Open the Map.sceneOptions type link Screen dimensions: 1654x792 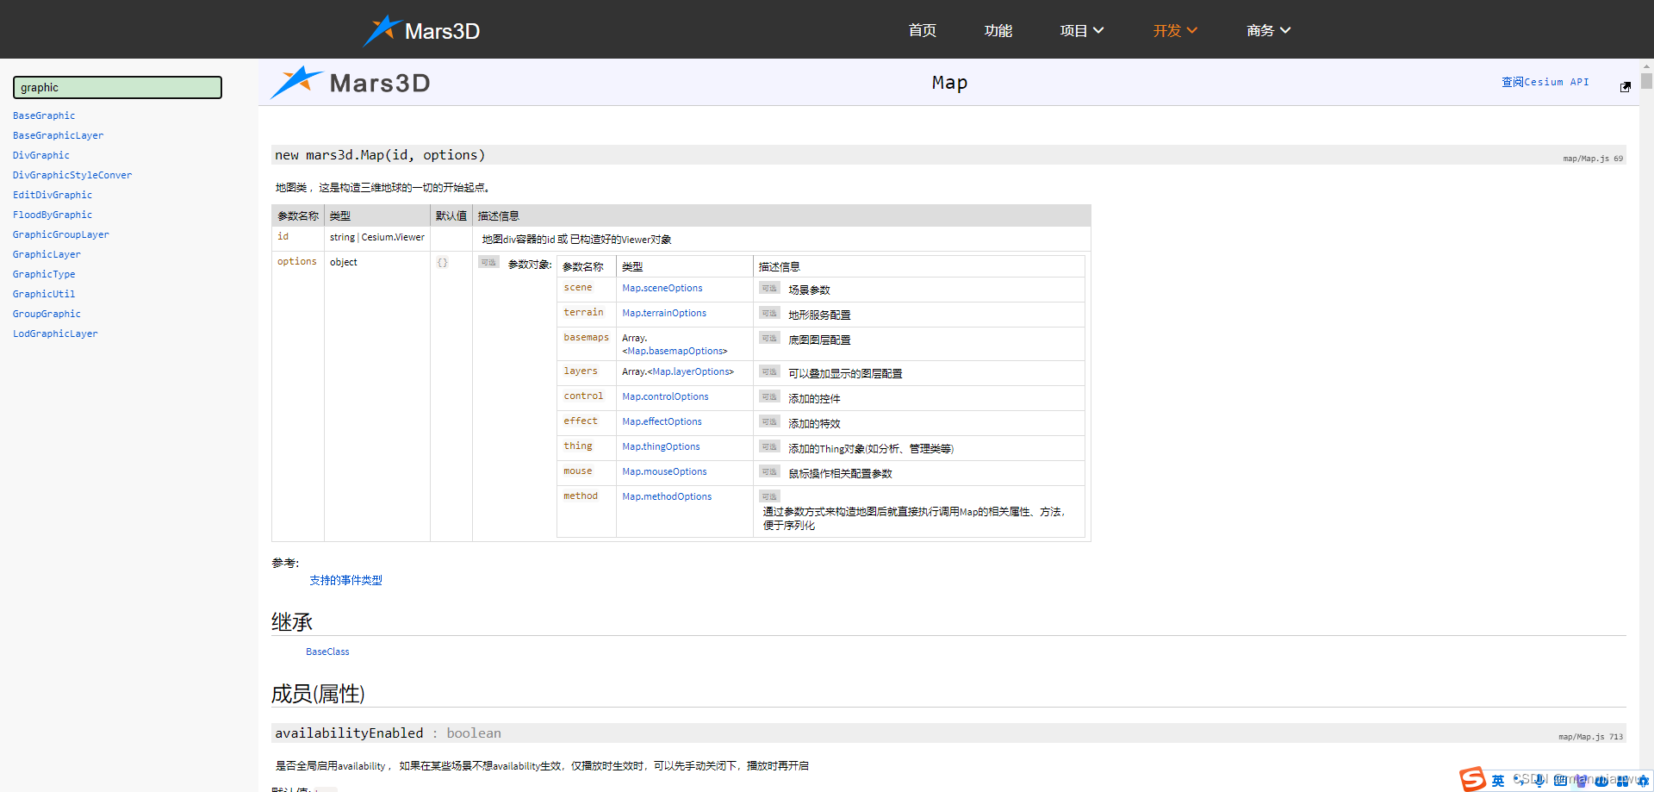tap(662, 288)
